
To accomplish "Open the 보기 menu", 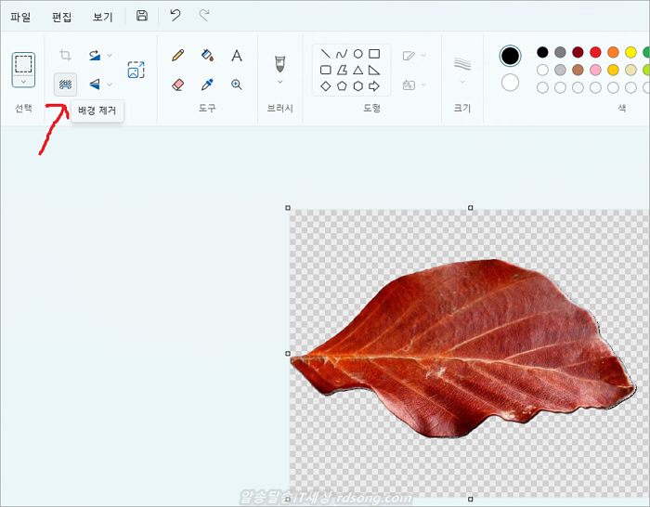I will coord(102,17).
